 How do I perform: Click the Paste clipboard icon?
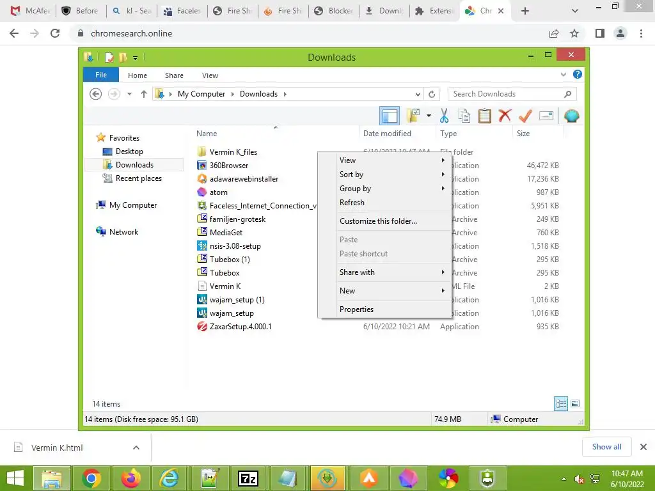pyautogui.click(x=485, y=116)
